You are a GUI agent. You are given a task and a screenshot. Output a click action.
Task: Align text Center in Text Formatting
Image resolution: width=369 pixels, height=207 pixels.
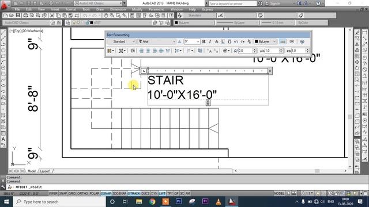[148, 51]
